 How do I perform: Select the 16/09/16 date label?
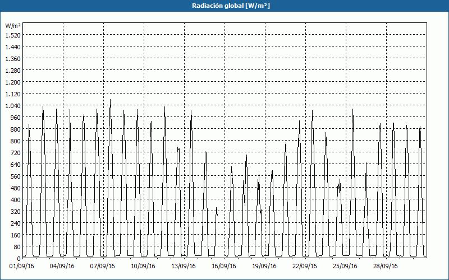point(224,266)
